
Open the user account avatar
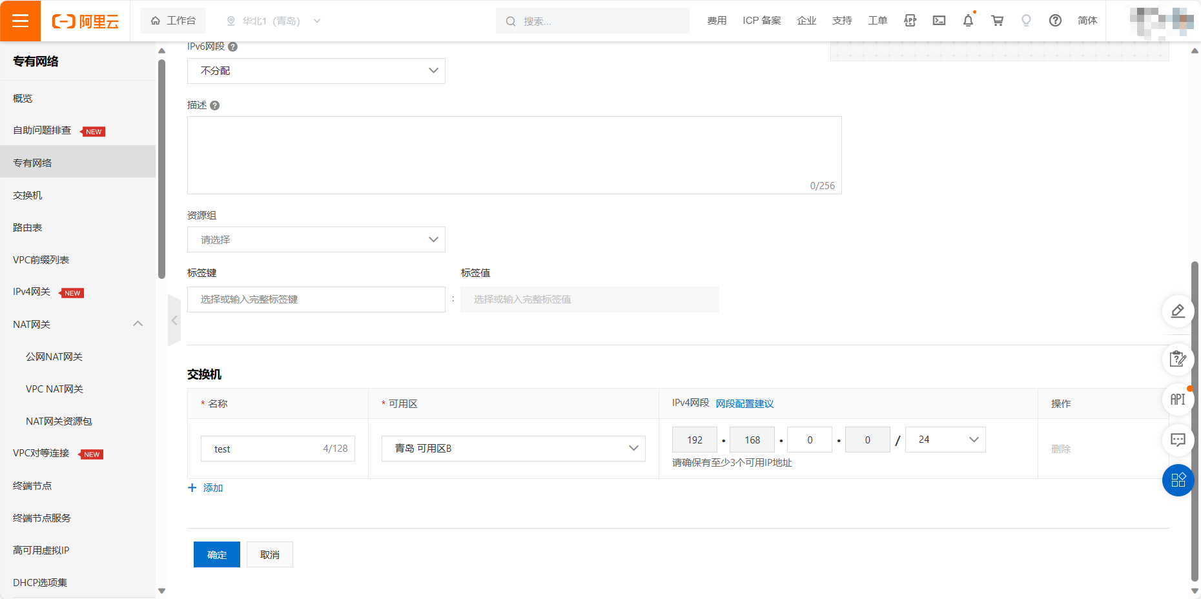(1160, 22)
